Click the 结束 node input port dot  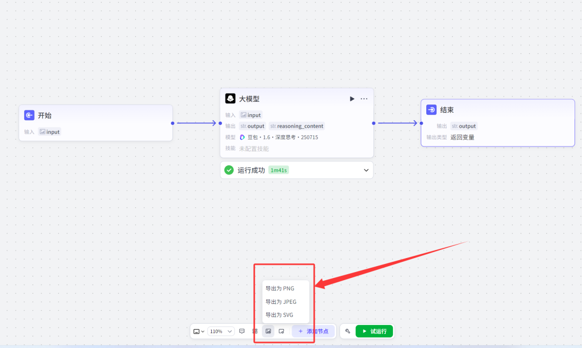421,123
